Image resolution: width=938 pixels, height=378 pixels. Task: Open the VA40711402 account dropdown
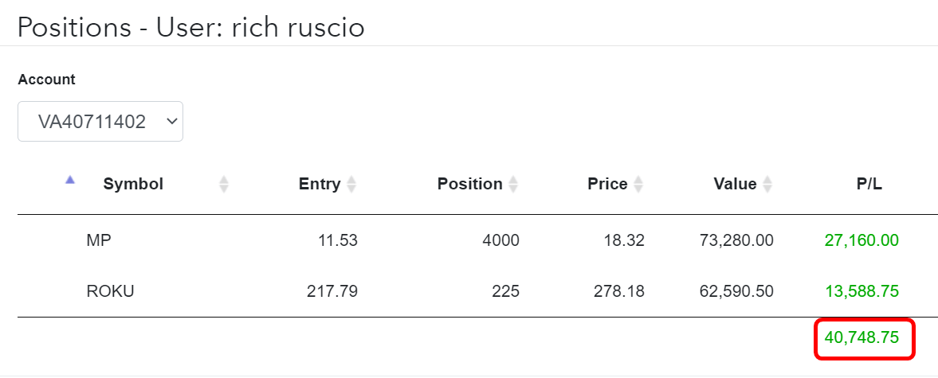pyautogui.click(x=100, y=122)
